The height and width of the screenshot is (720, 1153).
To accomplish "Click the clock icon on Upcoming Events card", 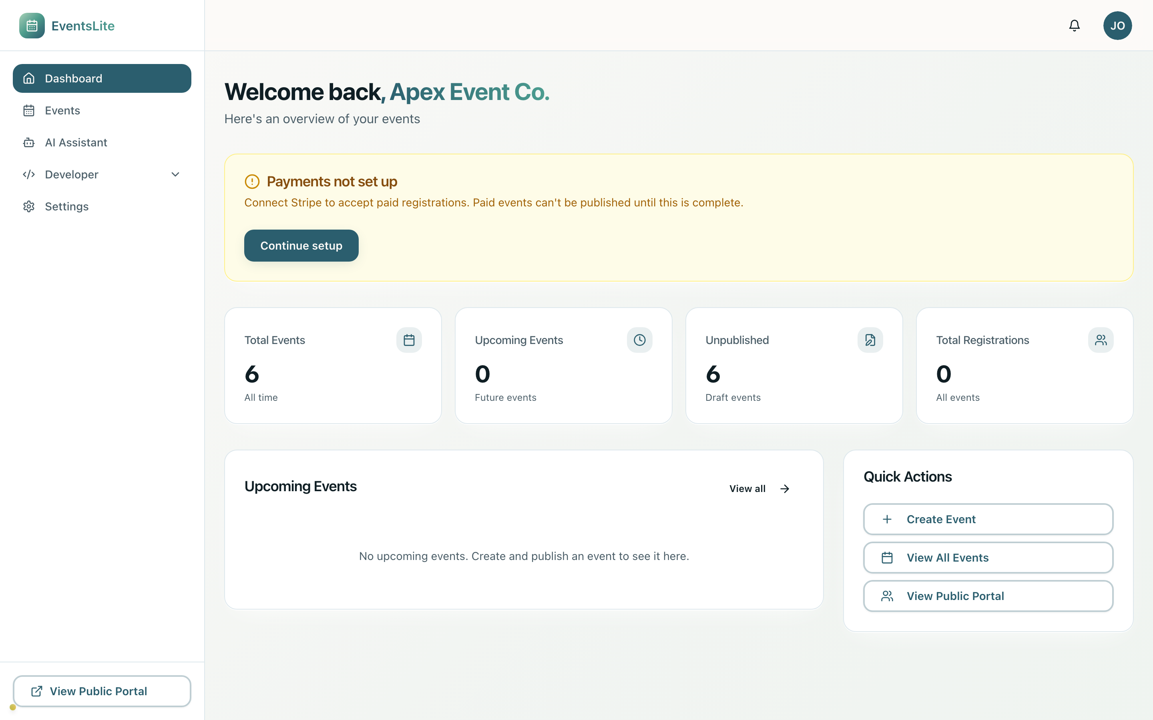I will pos(639,340).
